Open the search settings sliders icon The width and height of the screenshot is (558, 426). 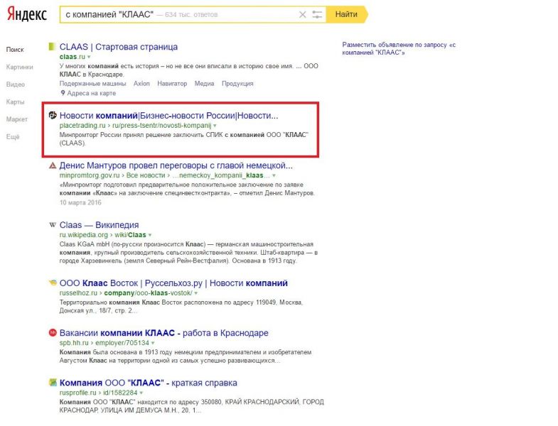pos(317,14)
